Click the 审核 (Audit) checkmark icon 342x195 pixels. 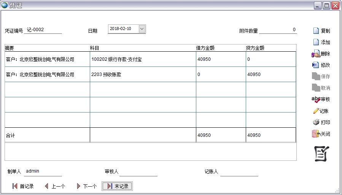point(316,99)
